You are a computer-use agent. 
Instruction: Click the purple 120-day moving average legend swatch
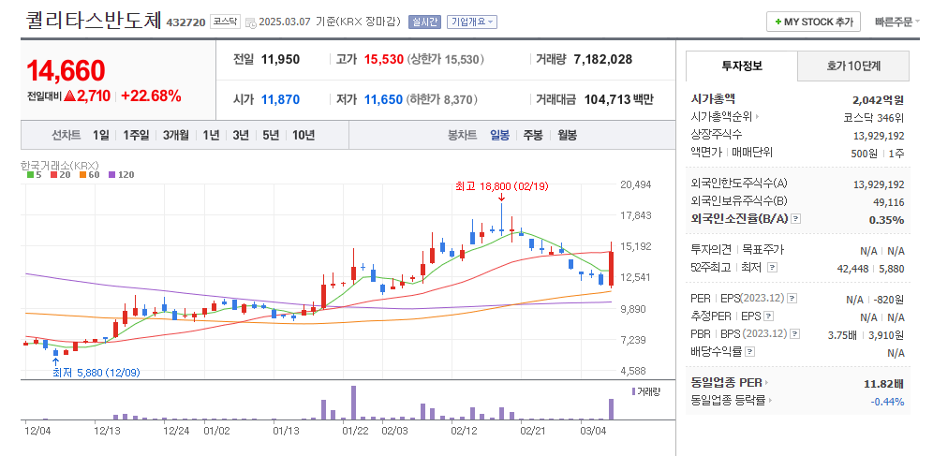[x=111, y=175]
